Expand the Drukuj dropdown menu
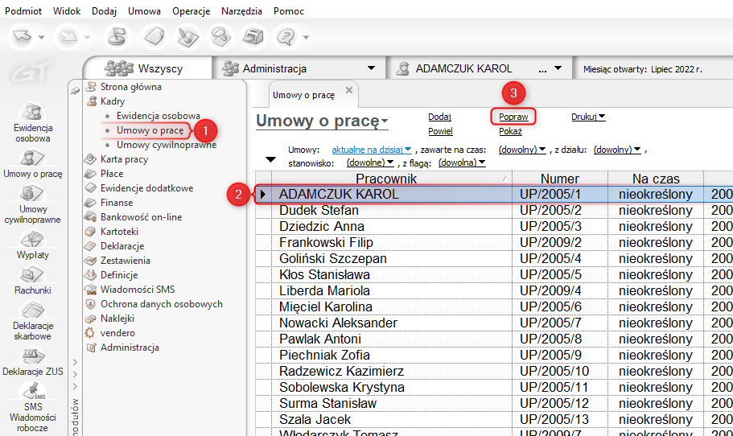This screenshot has width=733, height=436. (588, 117)
